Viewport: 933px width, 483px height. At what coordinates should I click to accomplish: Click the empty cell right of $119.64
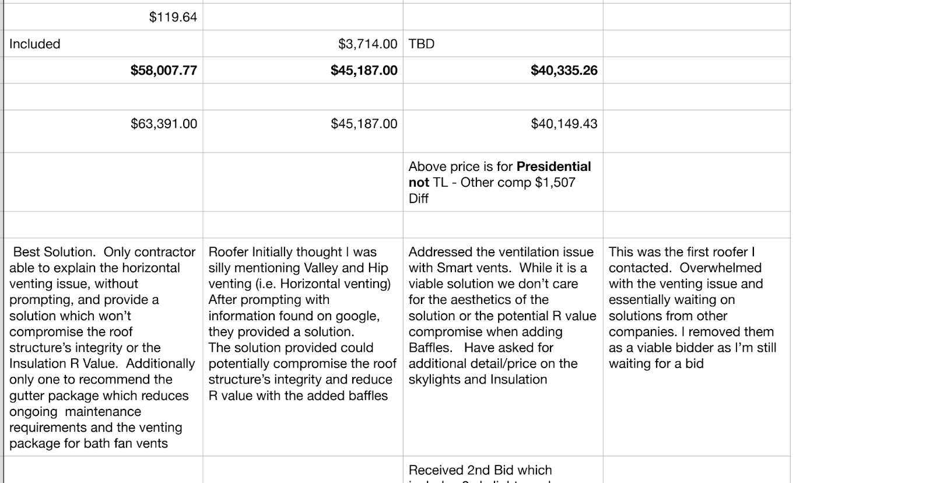(303, 17)
